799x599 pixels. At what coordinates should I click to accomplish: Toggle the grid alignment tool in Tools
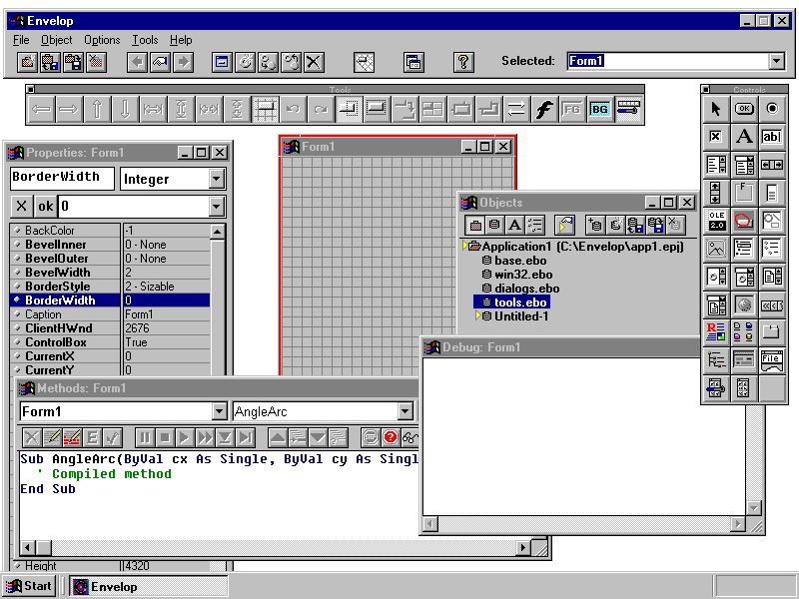tap(265, 109)
